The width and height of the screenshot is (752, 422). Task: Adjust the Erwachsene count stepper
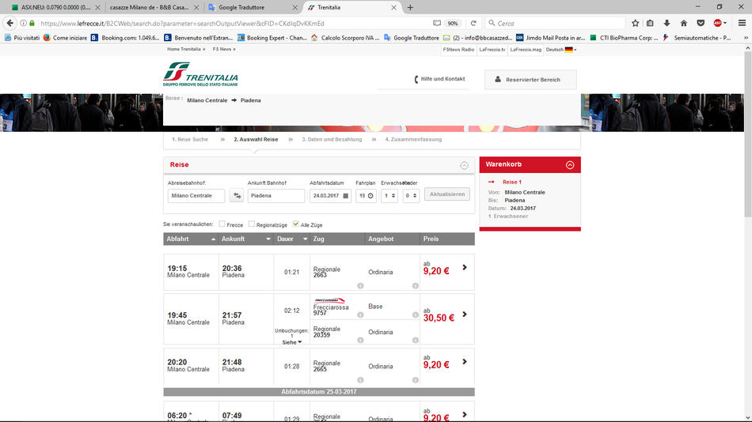coord(393,195)
